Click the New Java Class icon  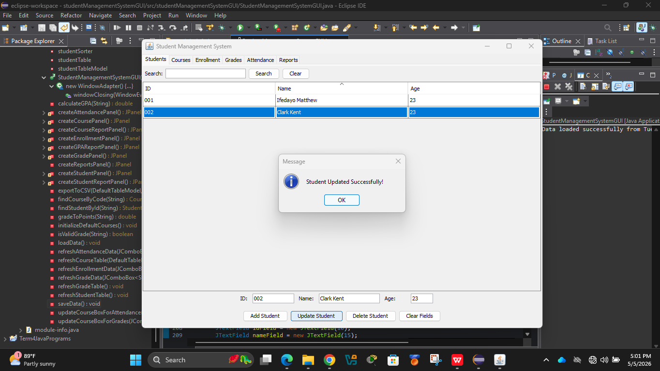coord(306,28)
